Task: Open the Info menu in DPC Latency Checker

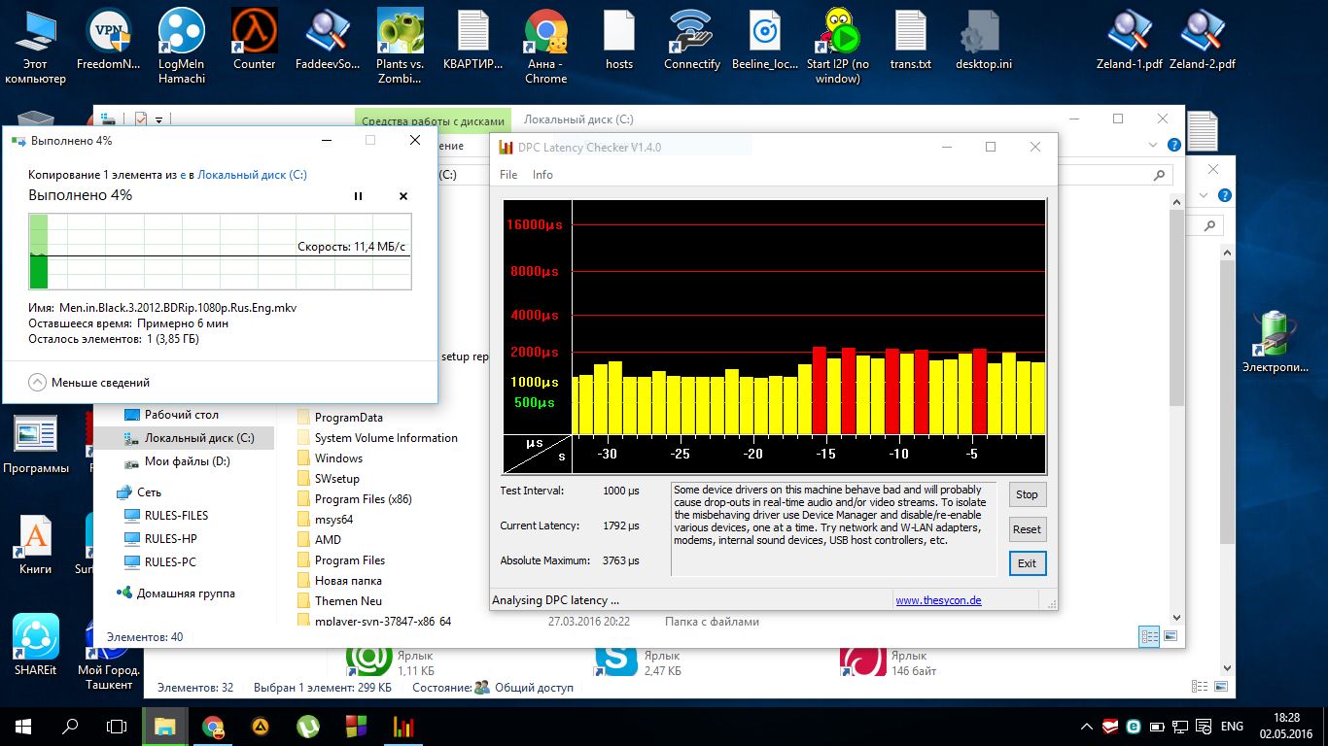Action: click(x=542, y=175)
